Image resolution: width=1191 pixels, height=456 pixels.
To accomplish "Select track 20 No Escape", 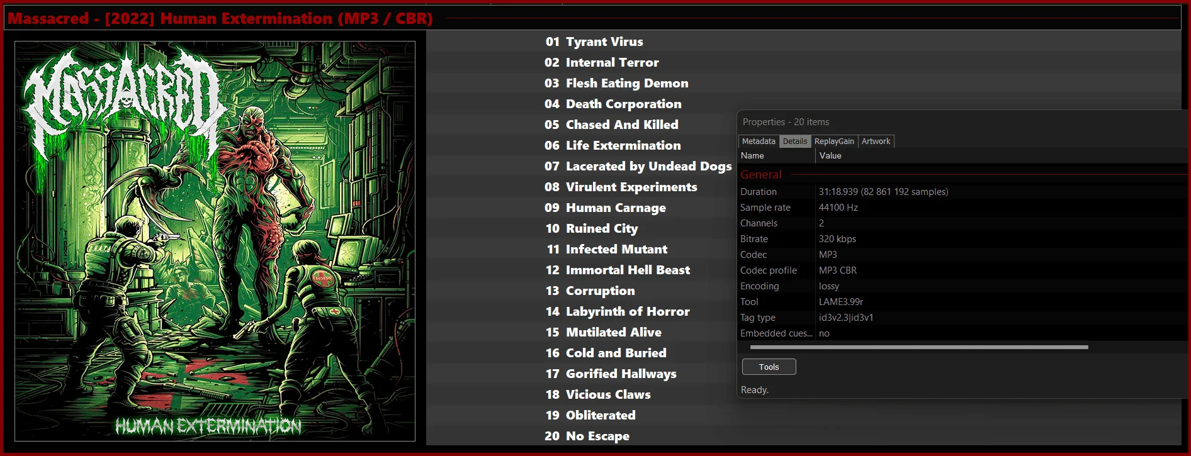I will point(587,436).
